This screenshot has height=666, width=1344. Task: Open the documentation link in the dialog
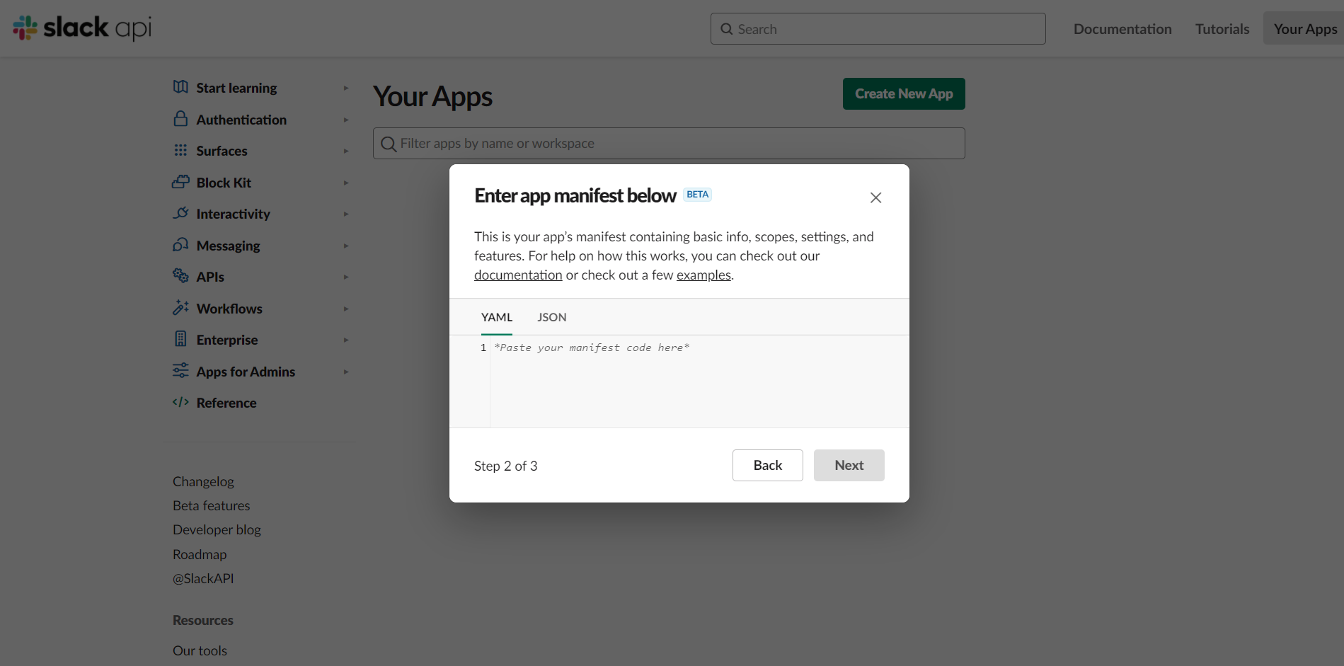click(x=518, y=275)
